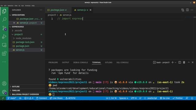Start a Live Share session
The width and height of the screenshot is (196, 110).
tap(56, 98)
